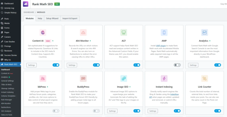Disable the Content AI module toggle
The height and width of the screenshot is (117, 227).
tap(56, 65)
